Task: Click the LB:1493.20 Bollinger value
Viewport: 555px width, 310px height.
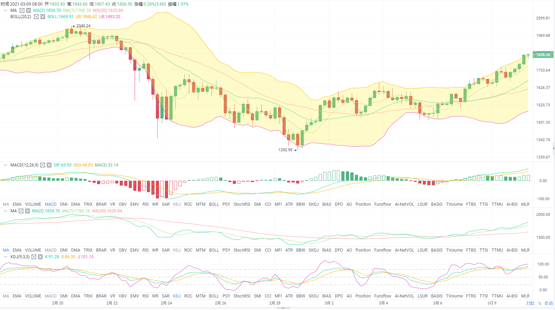Action: coord(110,17)
